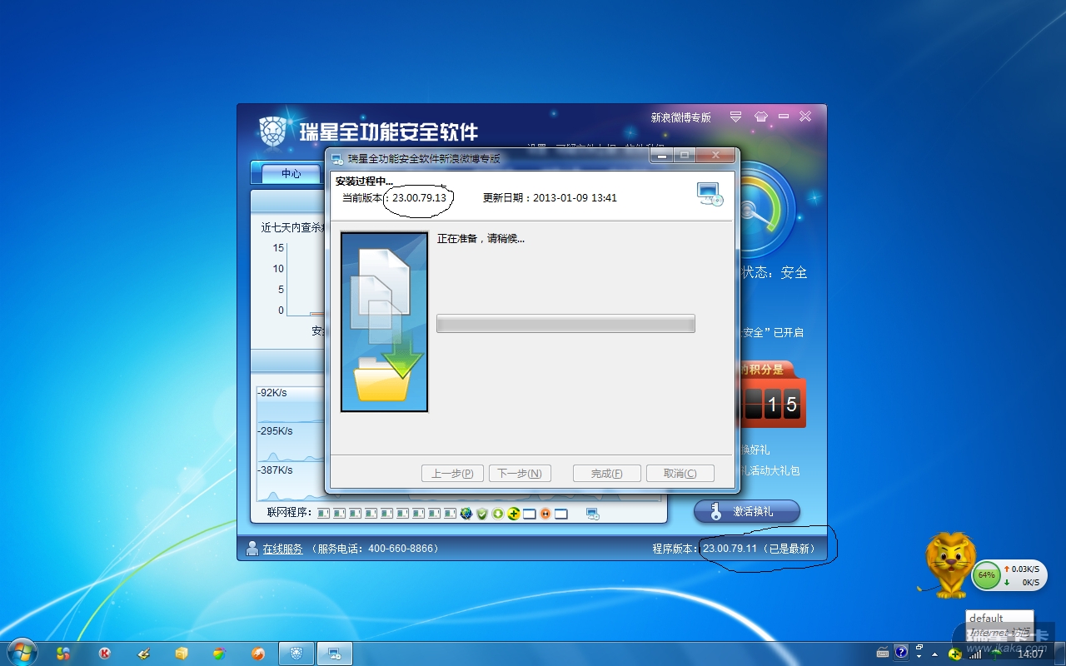Click the installer computer-disc icon at top right
Viewport: 1066px width, 666px height.
(710, 194)
